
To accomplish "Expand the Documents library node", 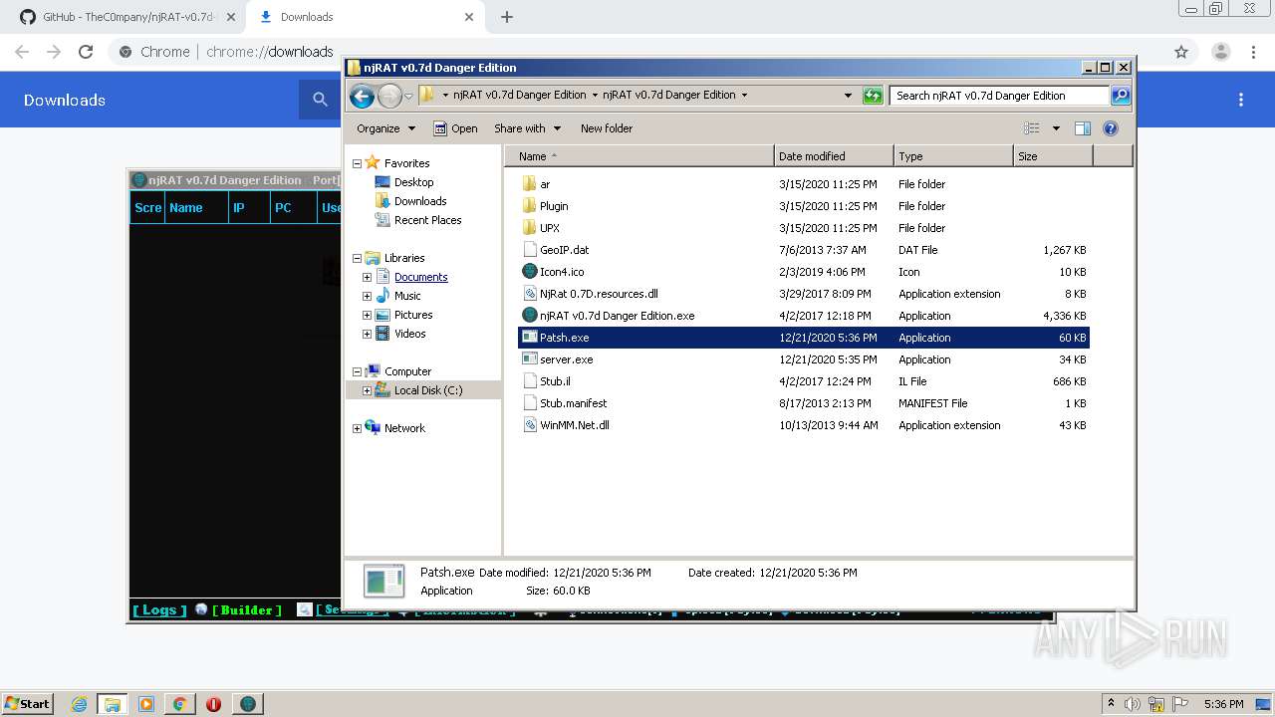I will click(367, 277).
